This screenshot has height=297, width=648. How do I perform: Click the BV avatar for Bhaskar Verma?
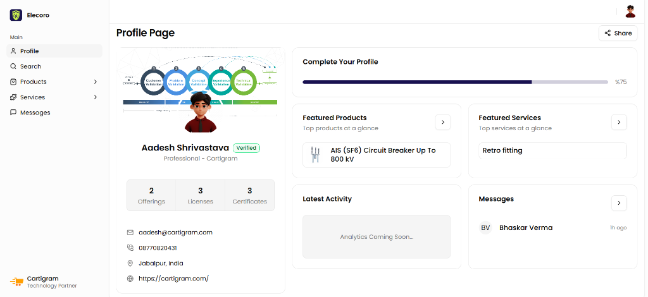point(485,227)
